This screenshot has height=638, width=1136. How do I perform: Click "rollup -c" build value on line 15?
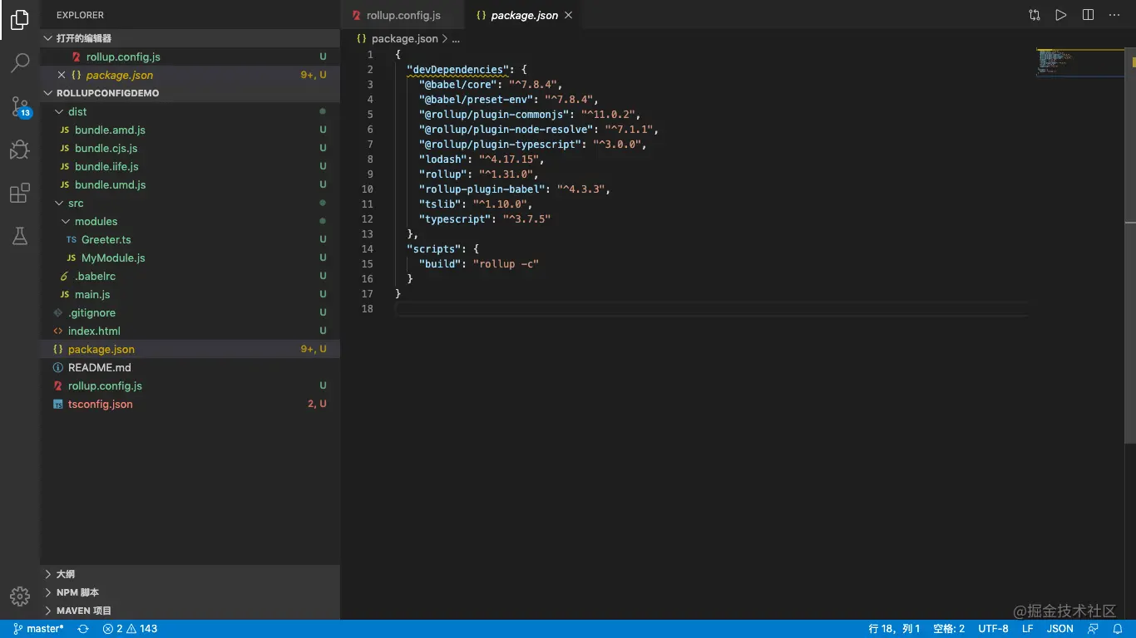506,264
